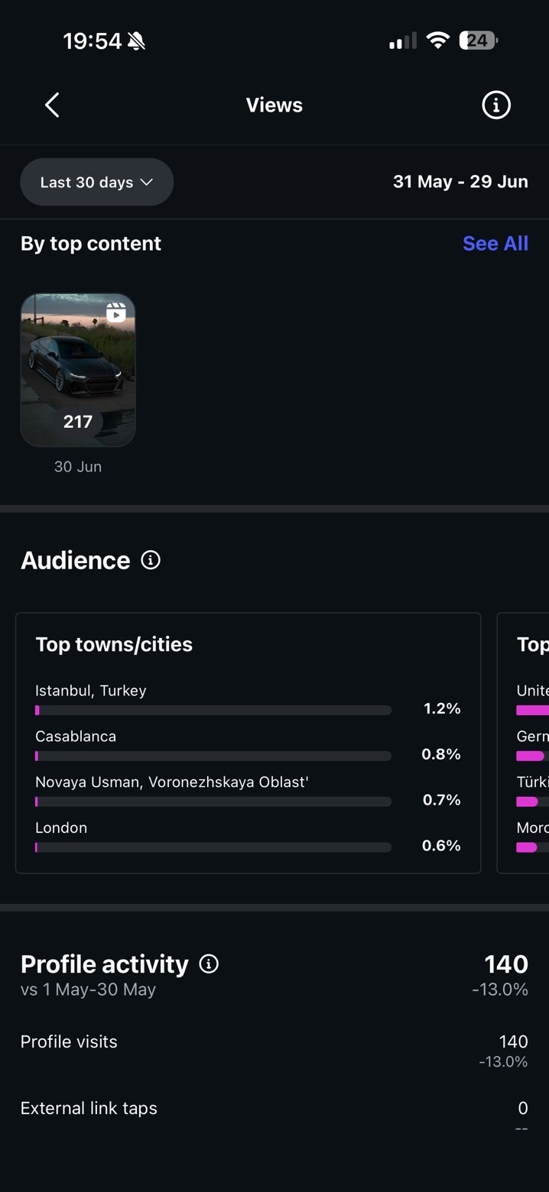Tap the London percentage bar
The height and width of the screenshot is (1192, 549).
pos(213,847)
